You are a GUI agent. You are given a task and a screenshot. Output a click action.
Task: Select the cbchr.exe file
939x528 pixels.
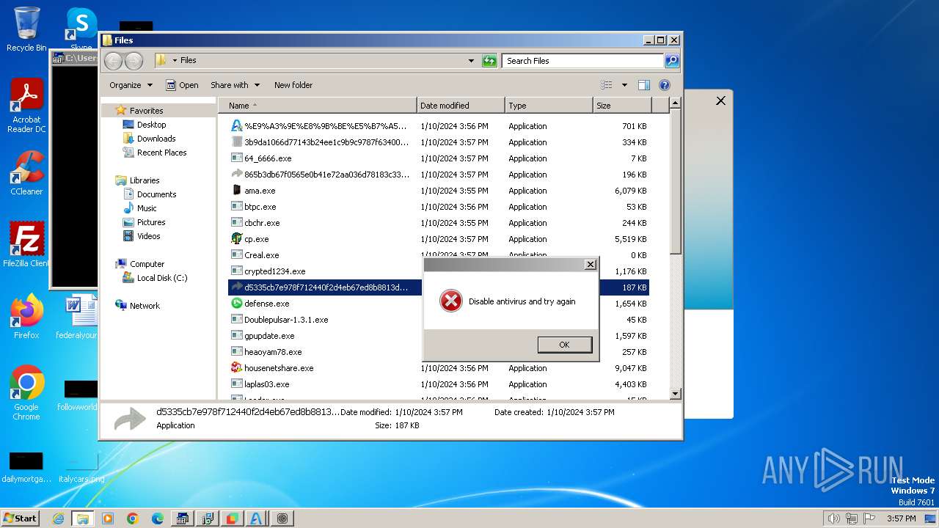tap(262, 223)
